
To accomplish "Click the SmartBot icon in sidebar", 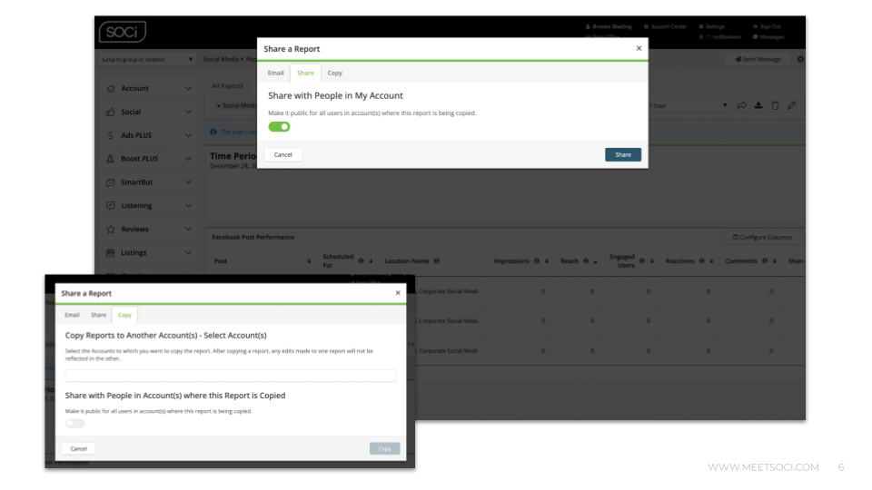I will coord(111,182).
